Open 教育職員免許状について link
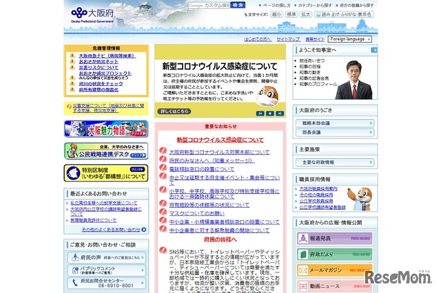The image size is (441, 293). tap(94, 220)
